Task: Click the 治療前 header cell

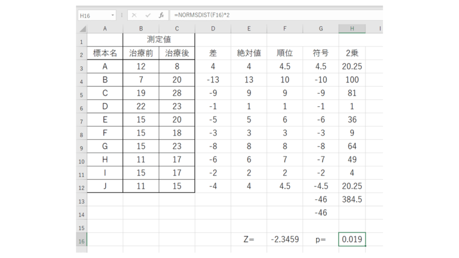Action: (141, 53)
